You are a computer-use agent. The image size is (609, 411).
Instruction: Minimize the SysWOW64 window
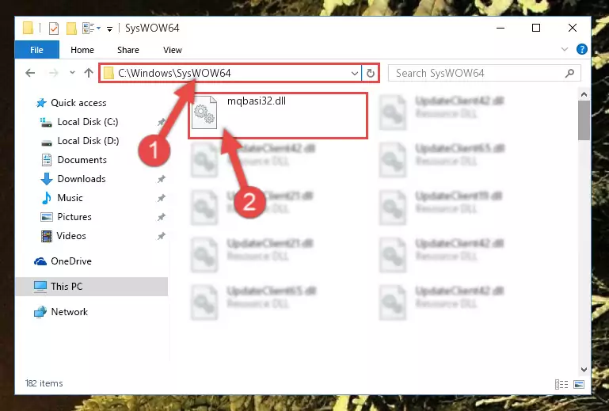tap(501, 28)
